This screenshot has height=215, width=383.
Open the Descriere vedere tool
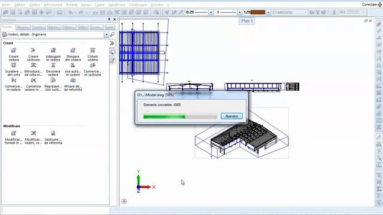coord(53,69)
